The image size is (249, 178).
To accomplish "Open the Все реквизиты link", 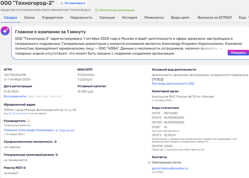I will tap(15, 96).
